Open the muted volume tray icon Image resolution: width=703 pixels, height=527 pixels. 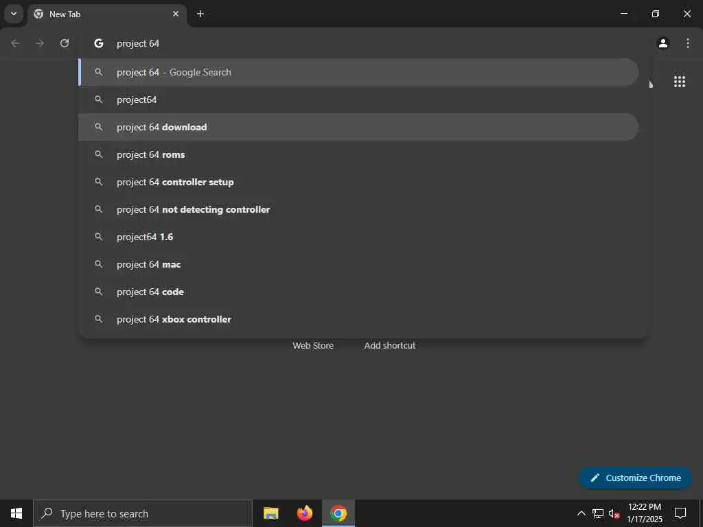(614, 513)
